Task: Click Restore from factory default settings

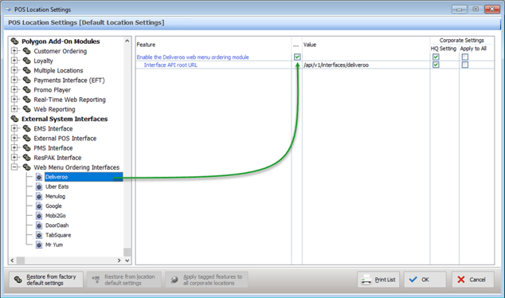Action: (46, 280)
